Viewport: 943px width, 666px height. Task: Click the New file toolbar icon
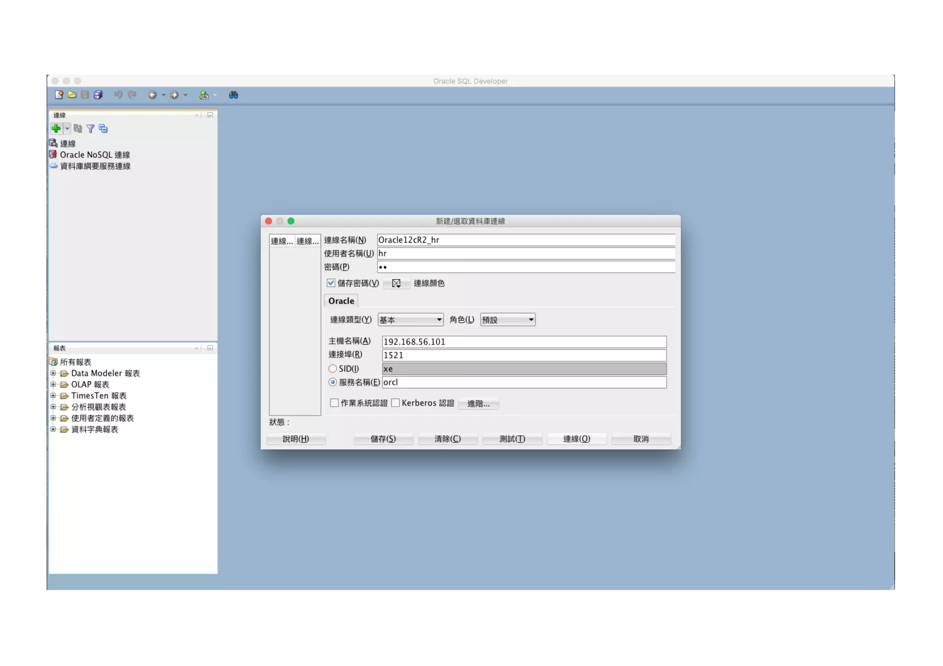tap(59, 95)
